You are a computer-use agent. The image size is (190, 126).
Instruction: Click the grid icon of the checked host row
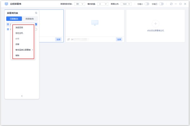tap(8, 24)
